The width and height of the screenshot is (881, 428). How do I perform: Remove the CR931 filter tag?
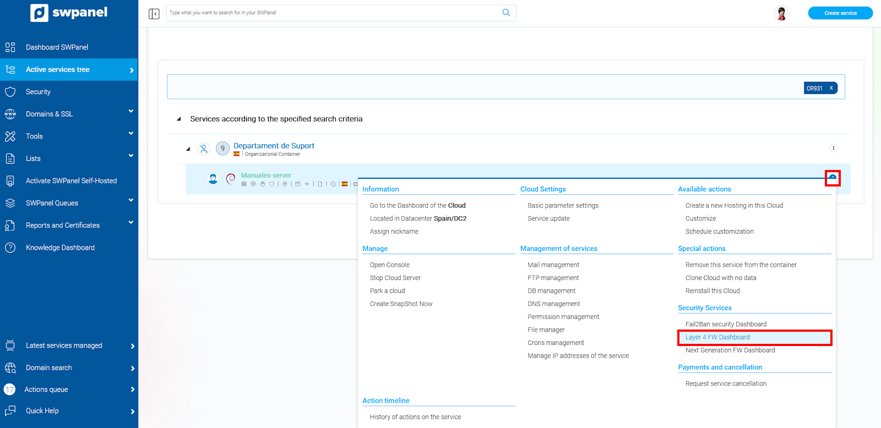click(831, 88)
